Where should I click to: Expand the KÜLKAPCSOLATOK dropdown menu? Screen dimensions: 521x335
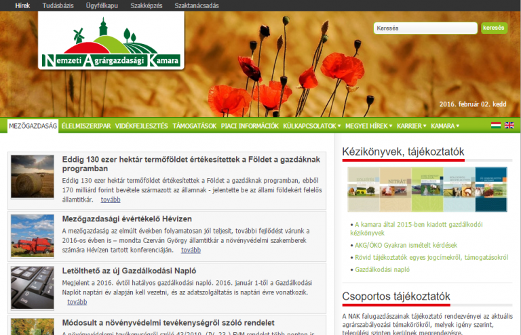[312, 126]
